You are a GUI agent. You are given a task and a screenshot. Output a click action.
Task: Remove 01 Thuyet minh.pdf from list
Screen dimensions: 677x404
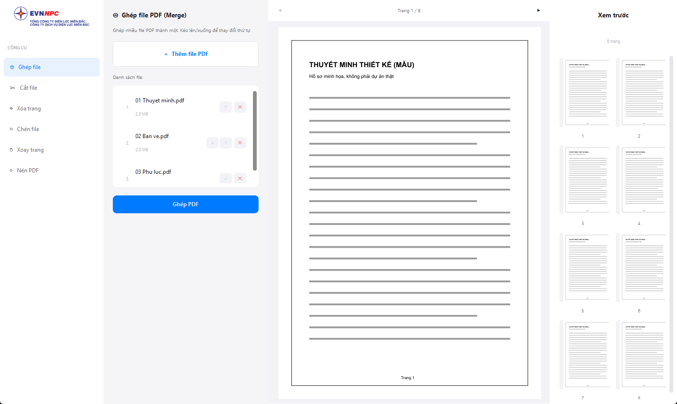[240, 107]
